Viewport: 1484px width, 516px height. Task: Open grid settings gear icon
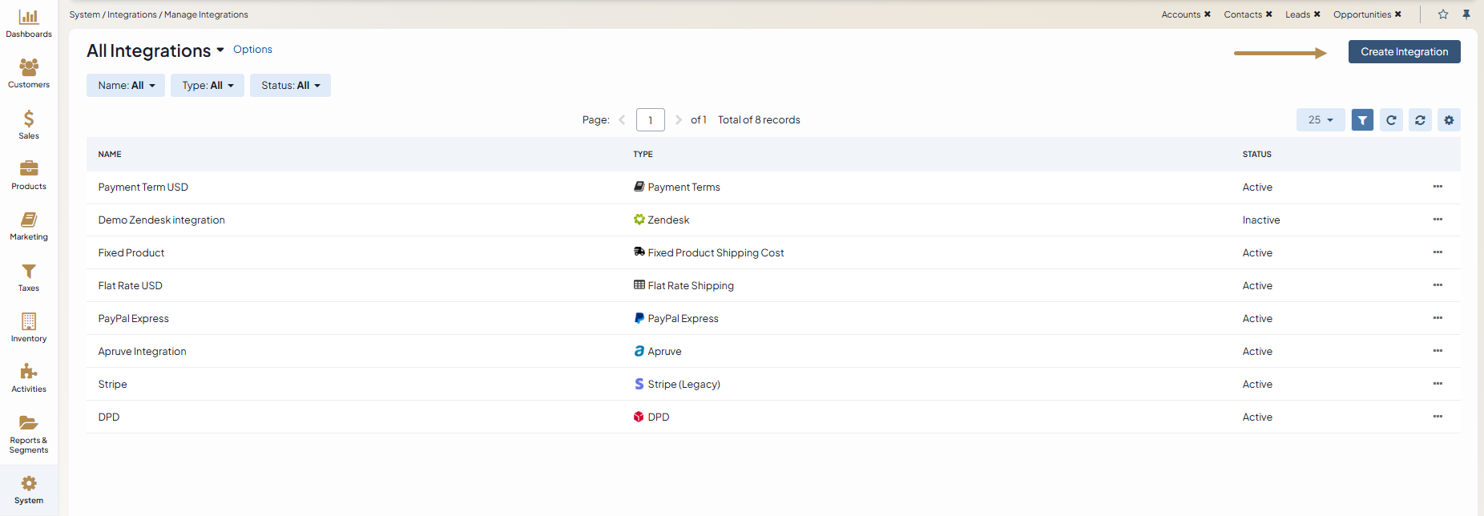pos(1449,120)
